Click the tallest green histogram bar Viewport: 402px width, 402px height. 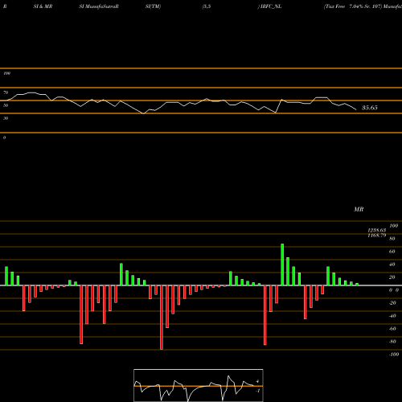[282, 265]
